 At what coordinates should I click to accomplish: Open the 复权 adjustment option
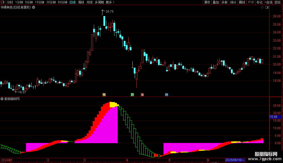tap(207, 2)
